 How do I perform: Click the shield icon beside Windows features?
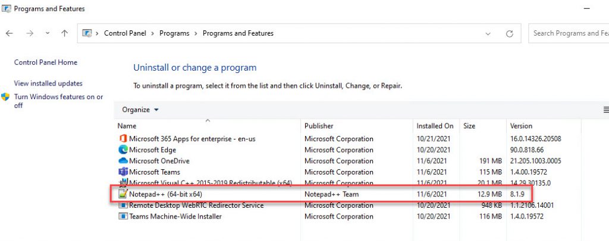pos(5,97)
